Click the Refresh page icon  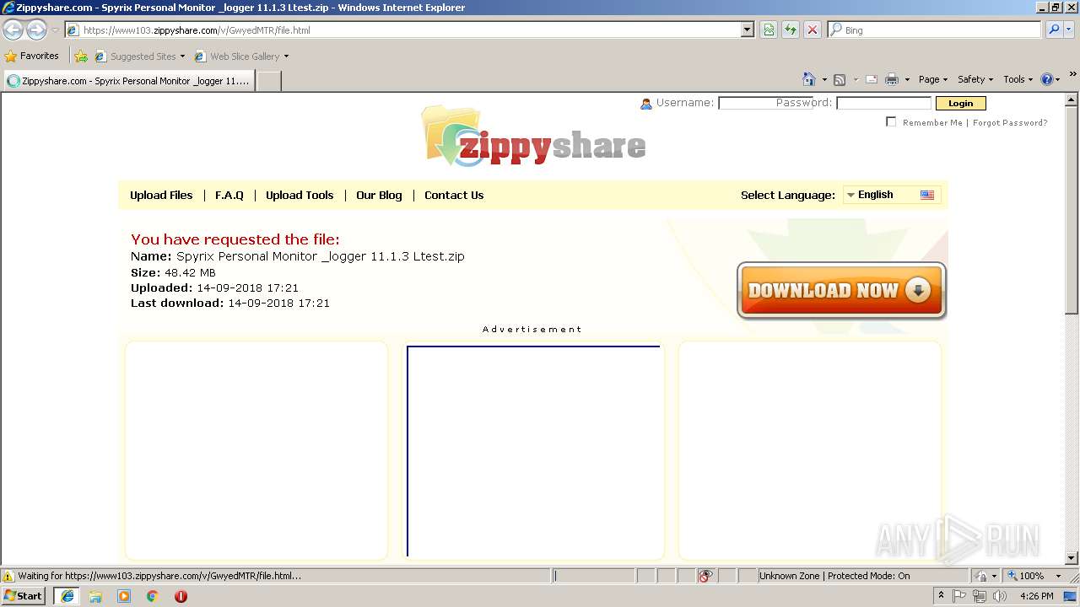tap(791, 30)
